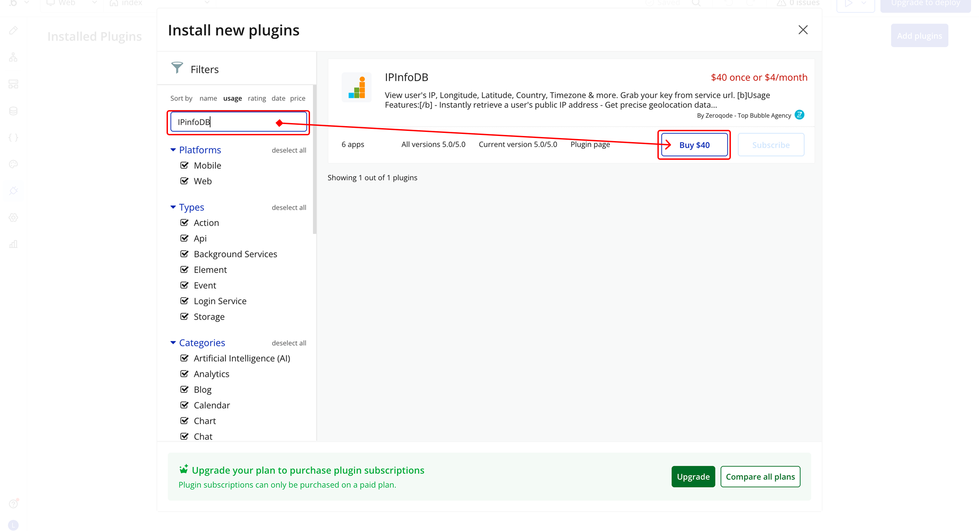Image resolution: width=979 pixels, height=531 pixels.
Task: Open the Plugin page link
Action: 590,144
